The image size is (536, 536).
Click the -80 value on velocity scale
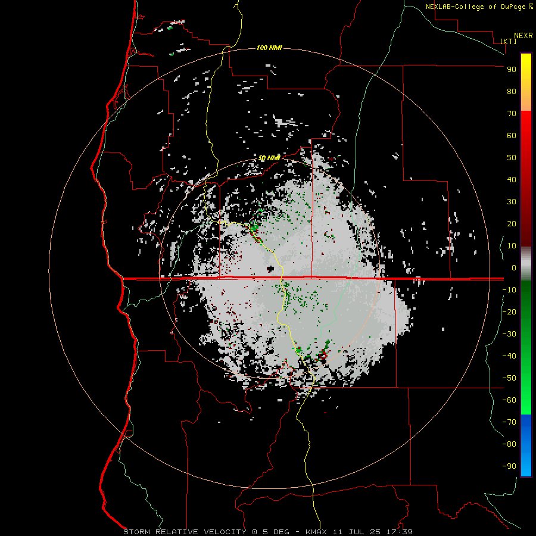[509, 444]
